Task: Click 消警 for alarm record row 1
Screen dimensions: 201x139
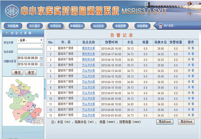Action: (191, 48)
